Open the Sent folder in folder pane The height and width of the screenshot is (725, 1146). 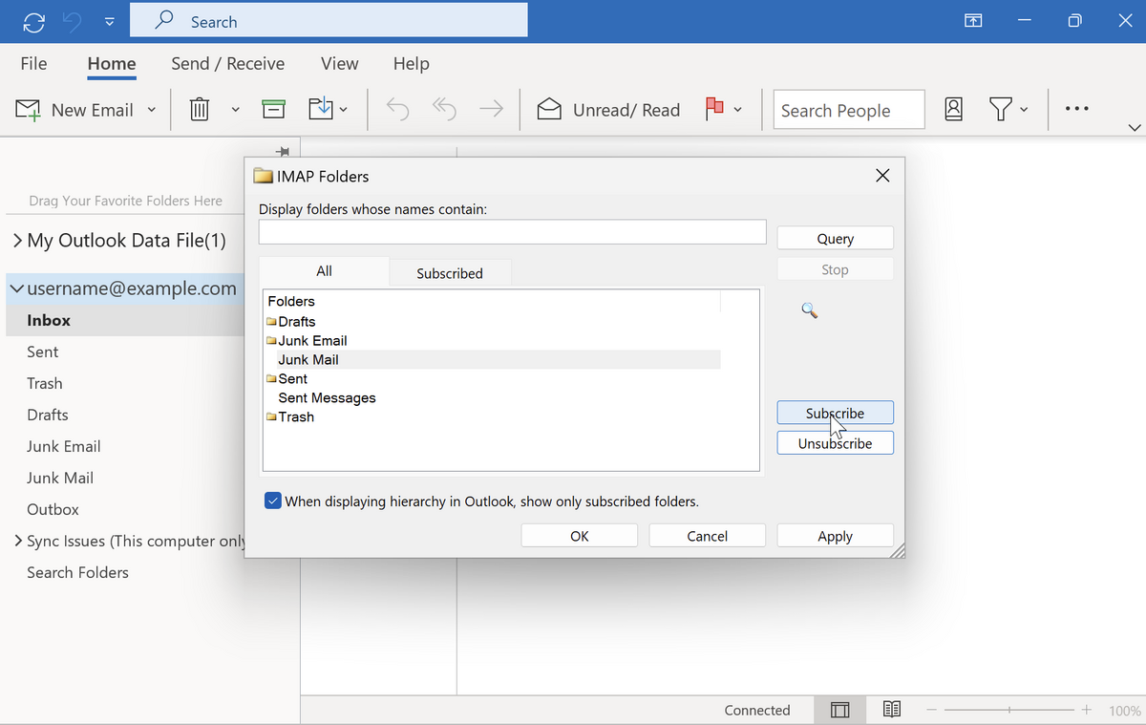point(42,352)
